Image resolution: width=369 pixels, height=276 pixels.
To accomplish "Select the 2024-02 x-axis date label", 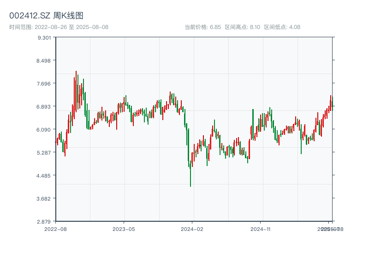I will (x=192, y=229).
